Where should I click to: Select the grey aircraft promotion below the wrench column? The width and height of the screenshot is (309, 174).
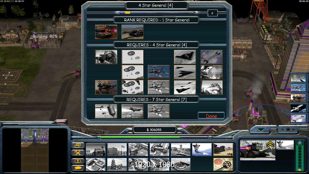point(211,87)
